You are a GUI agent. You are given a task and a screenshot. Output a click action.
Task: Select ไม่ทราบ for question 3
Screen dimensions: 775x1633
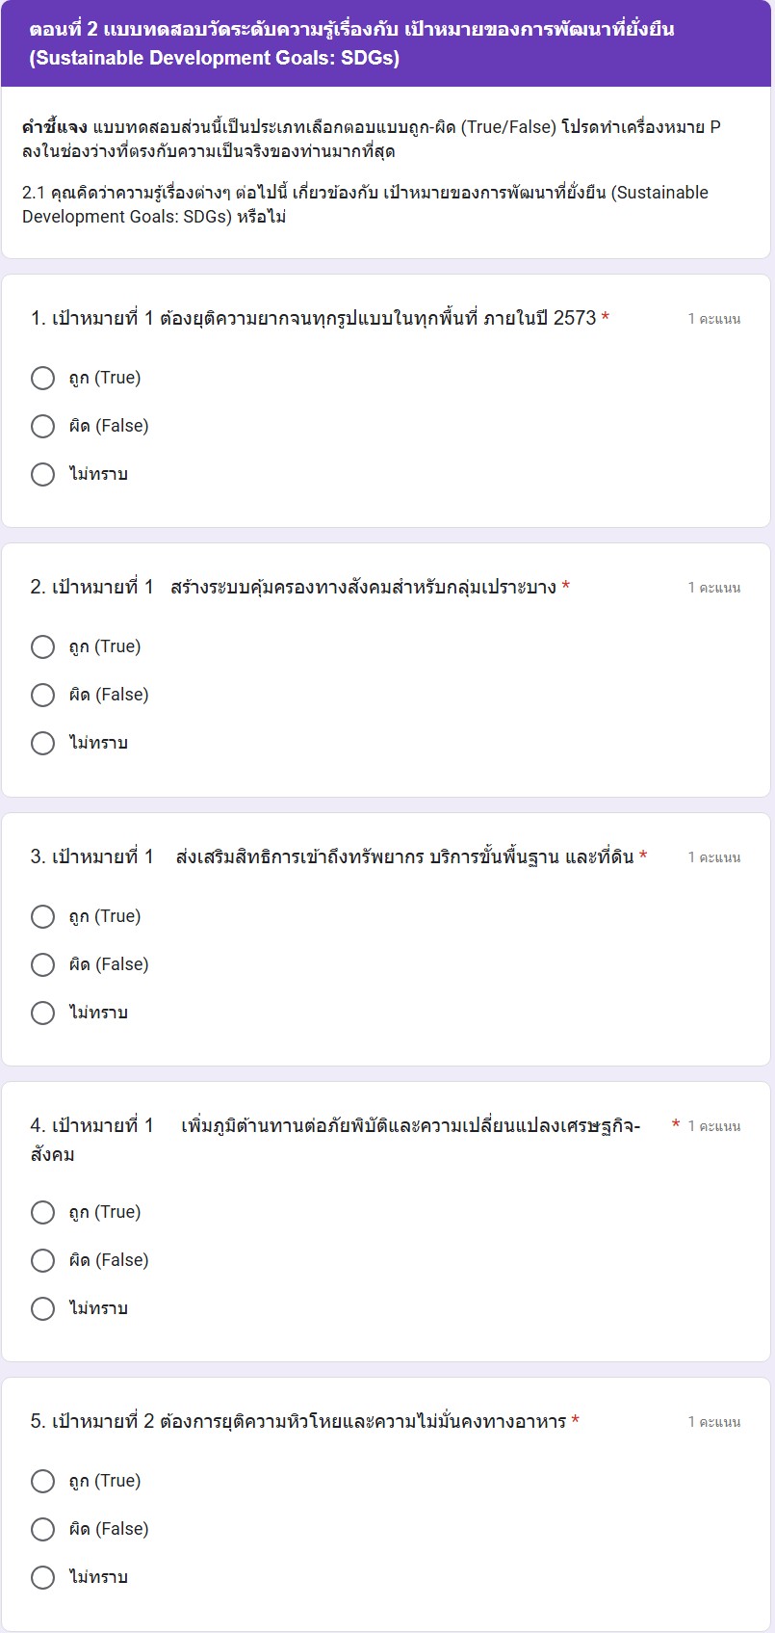pyautogui.click(x=42, y=1013)
